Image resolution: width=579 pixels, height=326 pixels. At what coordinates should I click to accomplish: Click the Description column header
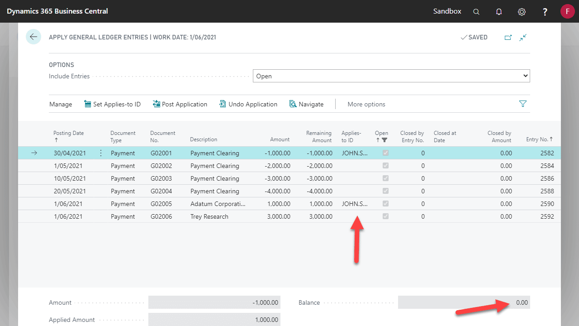(204, 139)
